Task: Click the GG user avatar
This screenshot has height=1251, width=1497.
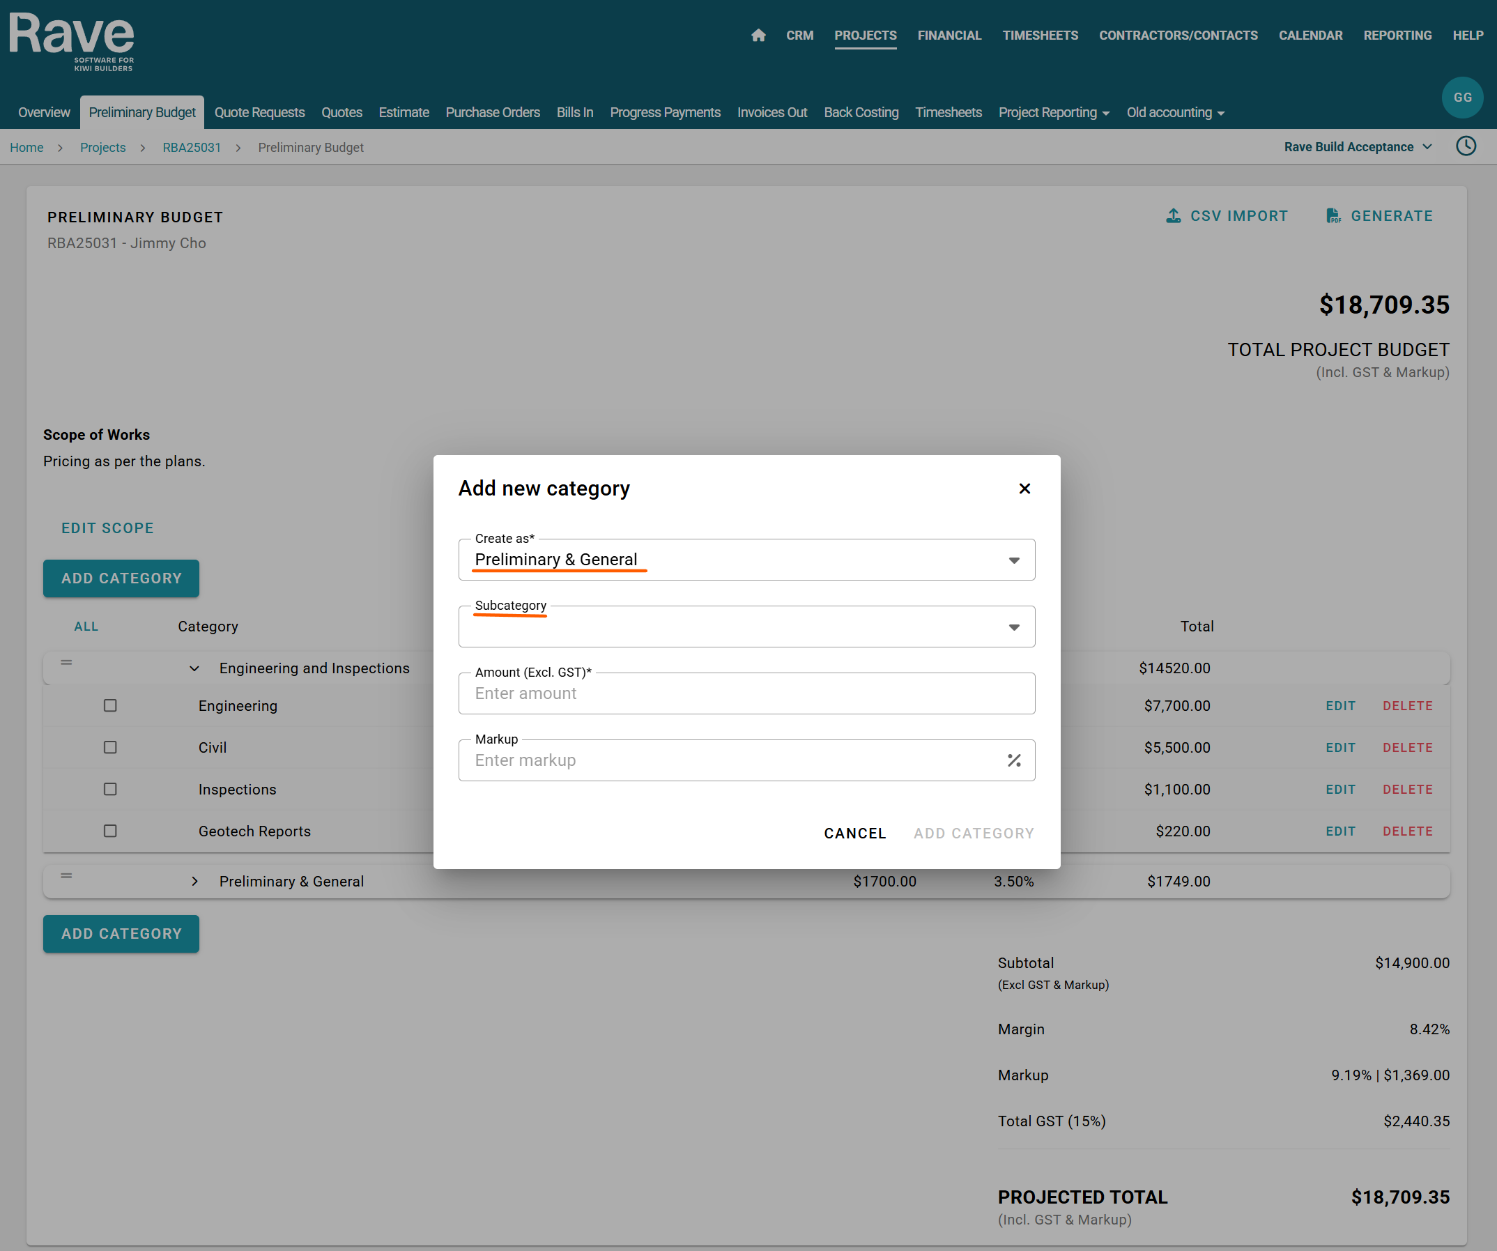Action: click(x=1461, y=98)
